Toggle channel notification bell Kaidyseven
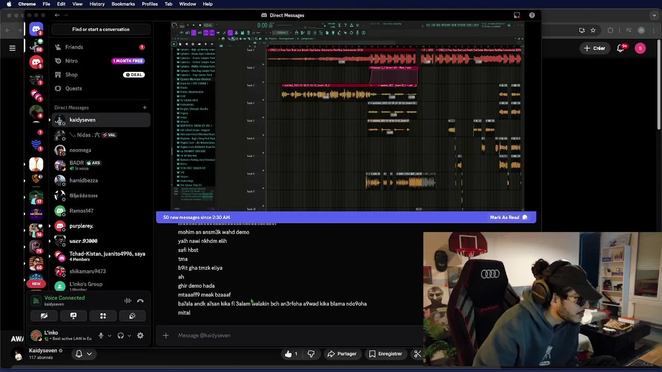Image resolution: width=662 pixels, height=372 pixels. tap(83, 354)
